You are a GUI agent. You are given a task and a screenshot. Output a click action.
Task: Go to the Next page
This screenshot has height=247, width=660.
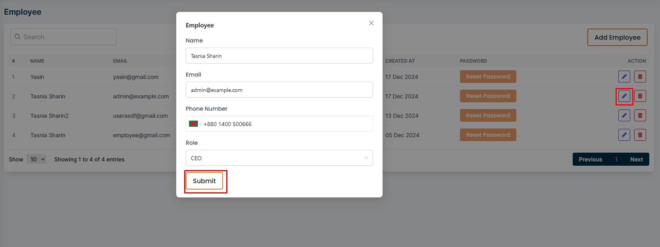click(x=636, y=159)
